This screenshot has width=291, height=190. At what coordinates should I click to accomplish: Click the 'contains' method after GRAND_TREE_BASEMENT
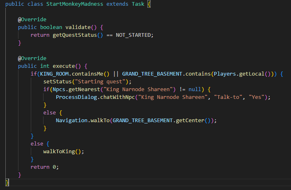tap(198, 74)
